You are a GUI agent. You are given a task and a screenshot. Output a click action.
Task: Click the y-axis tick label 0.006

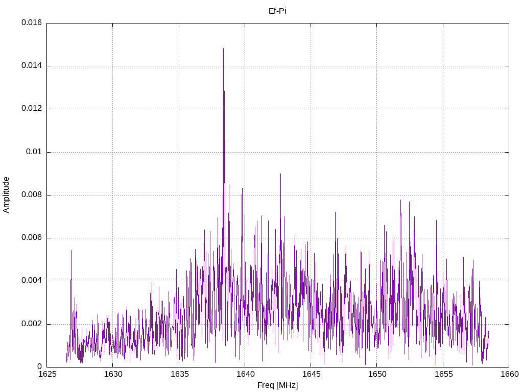(x=32, y=238)
